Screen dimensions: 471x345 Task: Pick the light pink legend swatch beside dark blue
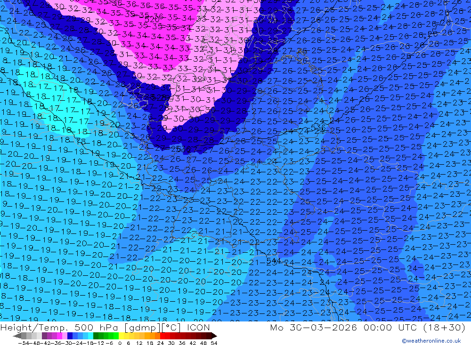pos(65,336)
